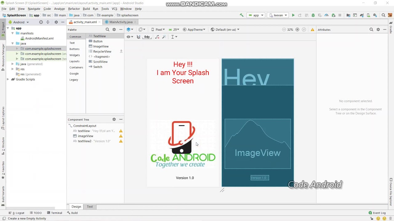Screen dimensions: 394x221
Task: Open Component Tree settings gear
Action: [114, 119]
